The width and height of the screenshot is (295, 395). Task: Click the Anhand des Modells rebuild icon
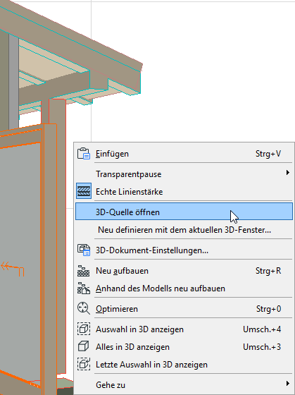[84, 288]
